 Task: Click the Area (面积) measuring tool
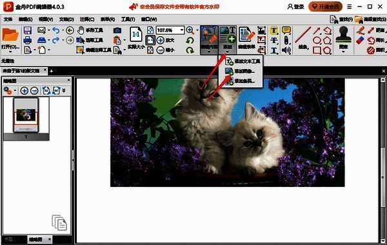click(x=376, y=50)
